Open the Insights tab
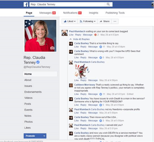Viewport: 154px width, 142px height. (94, 13)
